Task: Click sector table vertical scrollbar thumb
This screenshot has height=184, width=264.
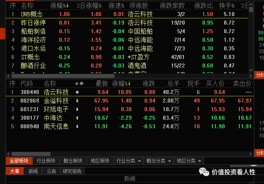Action: [251, 9]
